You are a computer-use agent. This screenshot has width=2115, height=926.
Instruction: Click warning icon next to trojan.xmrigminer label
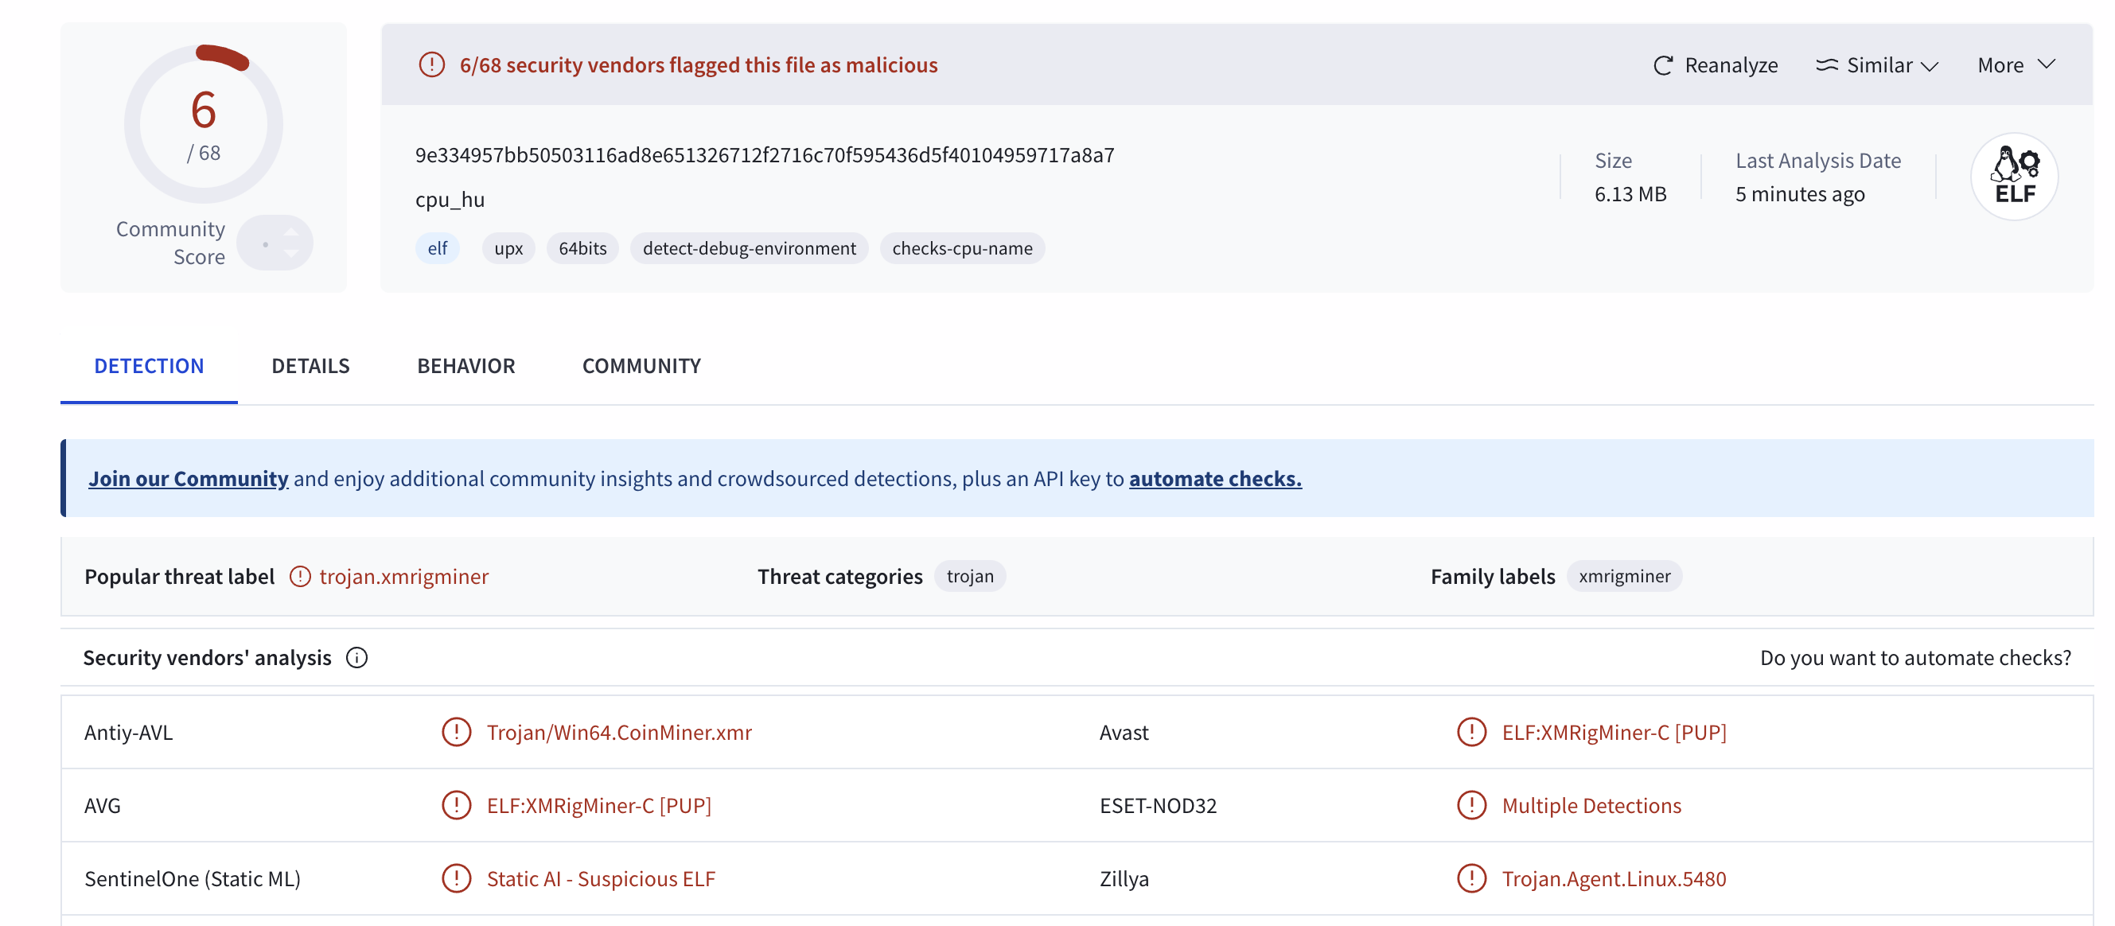click(301, 576)
